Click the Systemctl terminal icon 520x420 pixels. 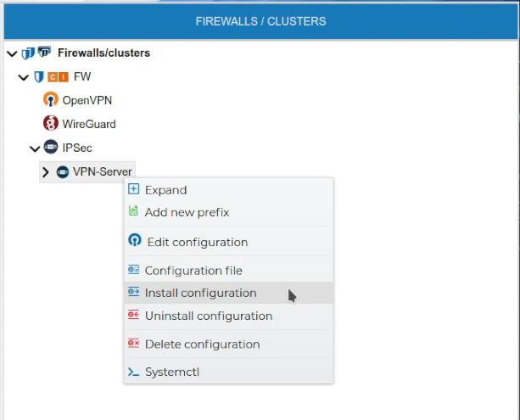coord(133,372)
